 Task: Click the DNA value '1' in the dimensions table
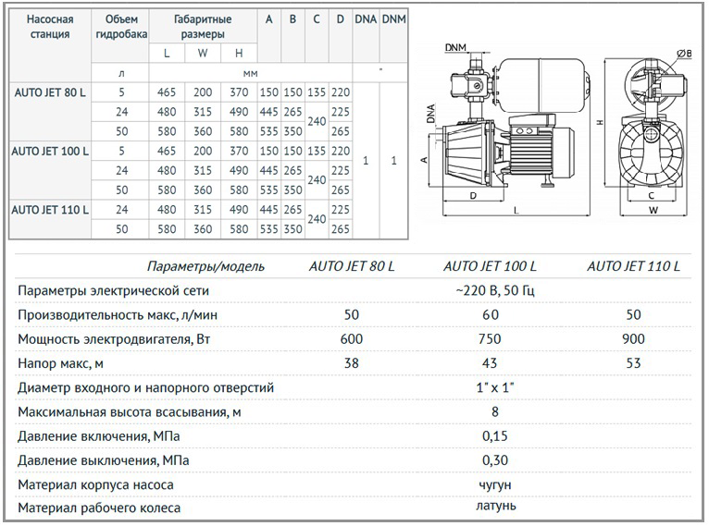point(366,161)
